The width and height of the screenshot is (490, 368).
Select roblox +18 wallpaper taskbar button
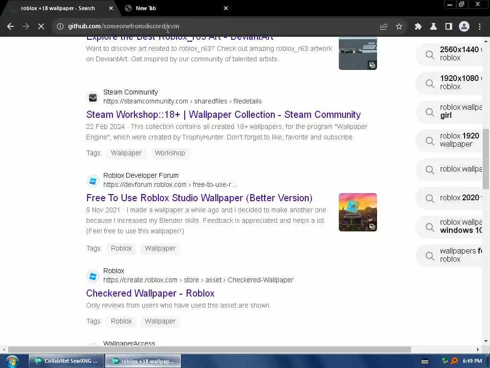pos(143,361)
